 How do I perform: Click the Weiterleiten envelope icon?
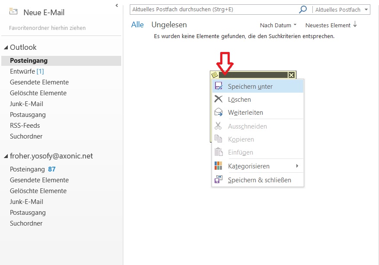pos(218,112)
